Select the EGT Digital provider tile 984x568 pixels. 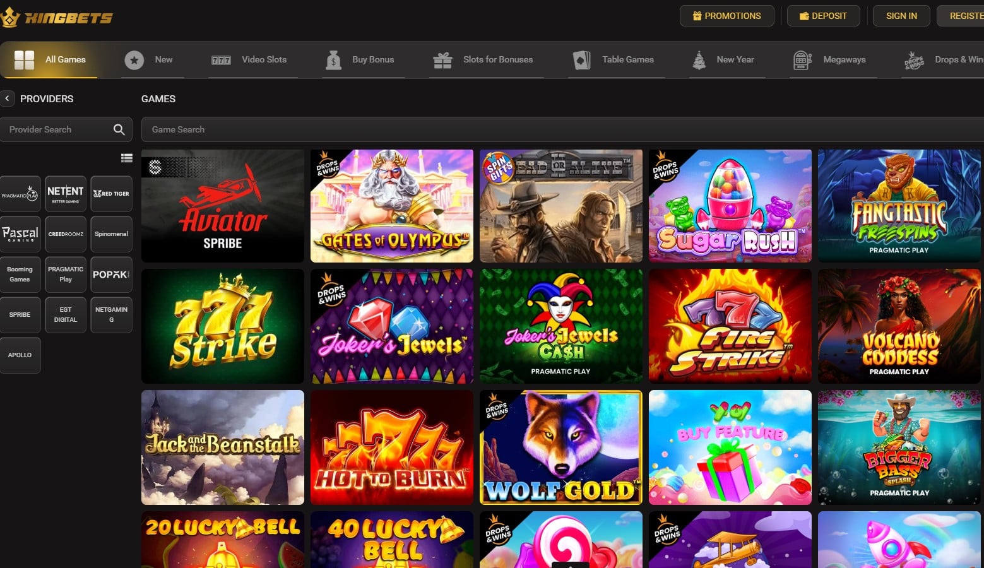coord(66,315)
